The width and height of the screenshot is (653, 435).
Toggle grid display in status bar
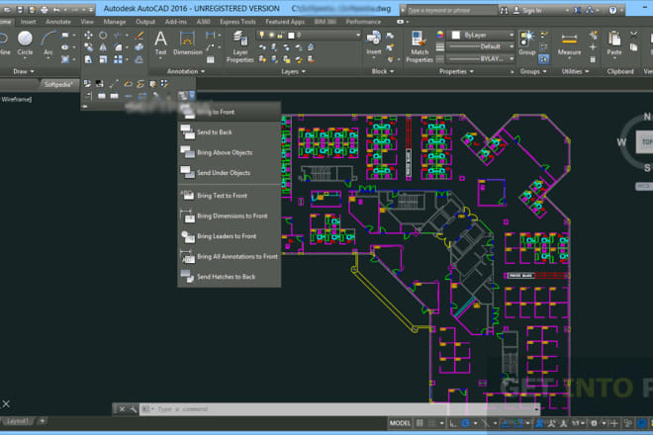420,423
